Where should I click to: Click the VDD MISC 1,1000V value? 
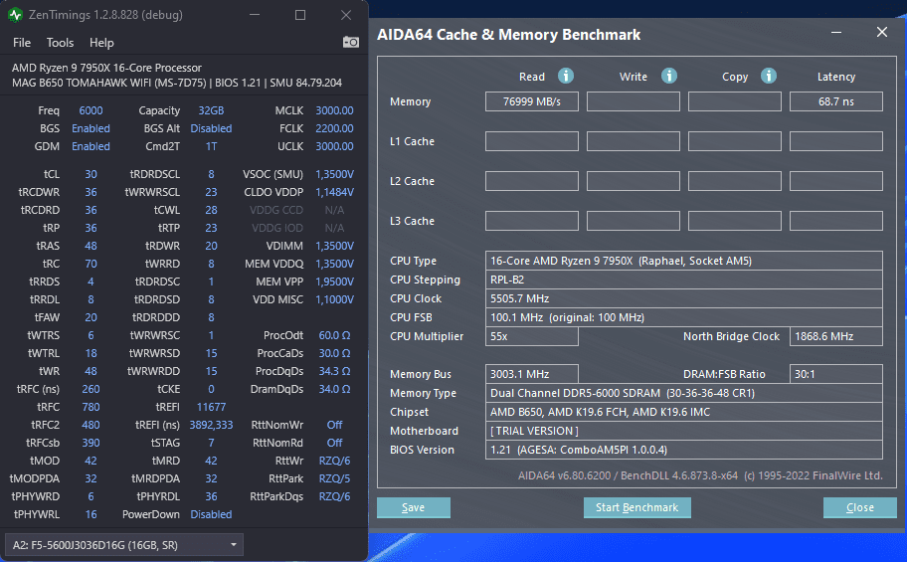(x=334, y=299)
